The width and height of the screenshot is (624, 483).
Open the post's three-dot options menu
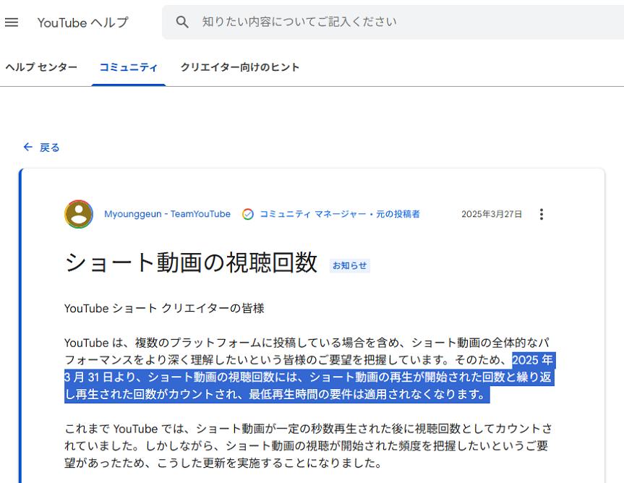coord(542,214)
